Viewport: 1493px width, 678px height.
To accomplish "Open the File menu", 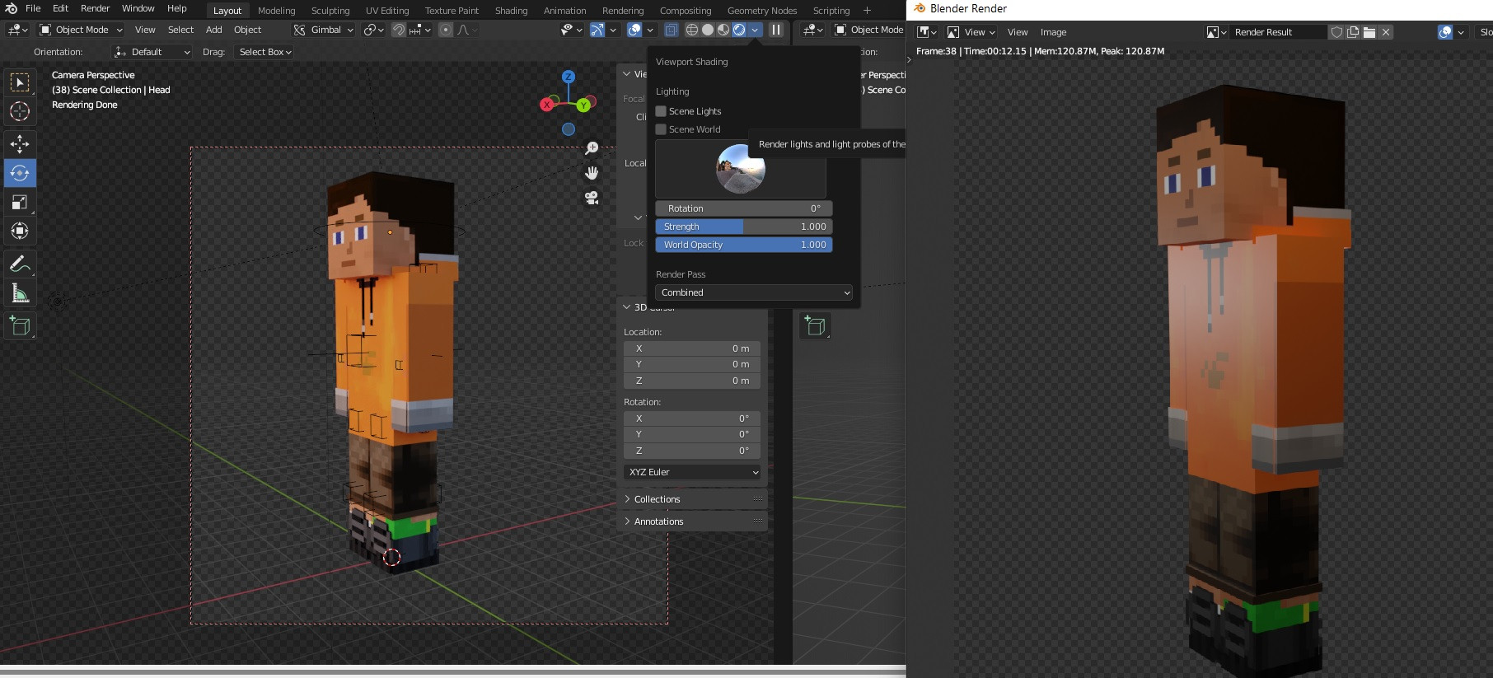I will point(33,8).
